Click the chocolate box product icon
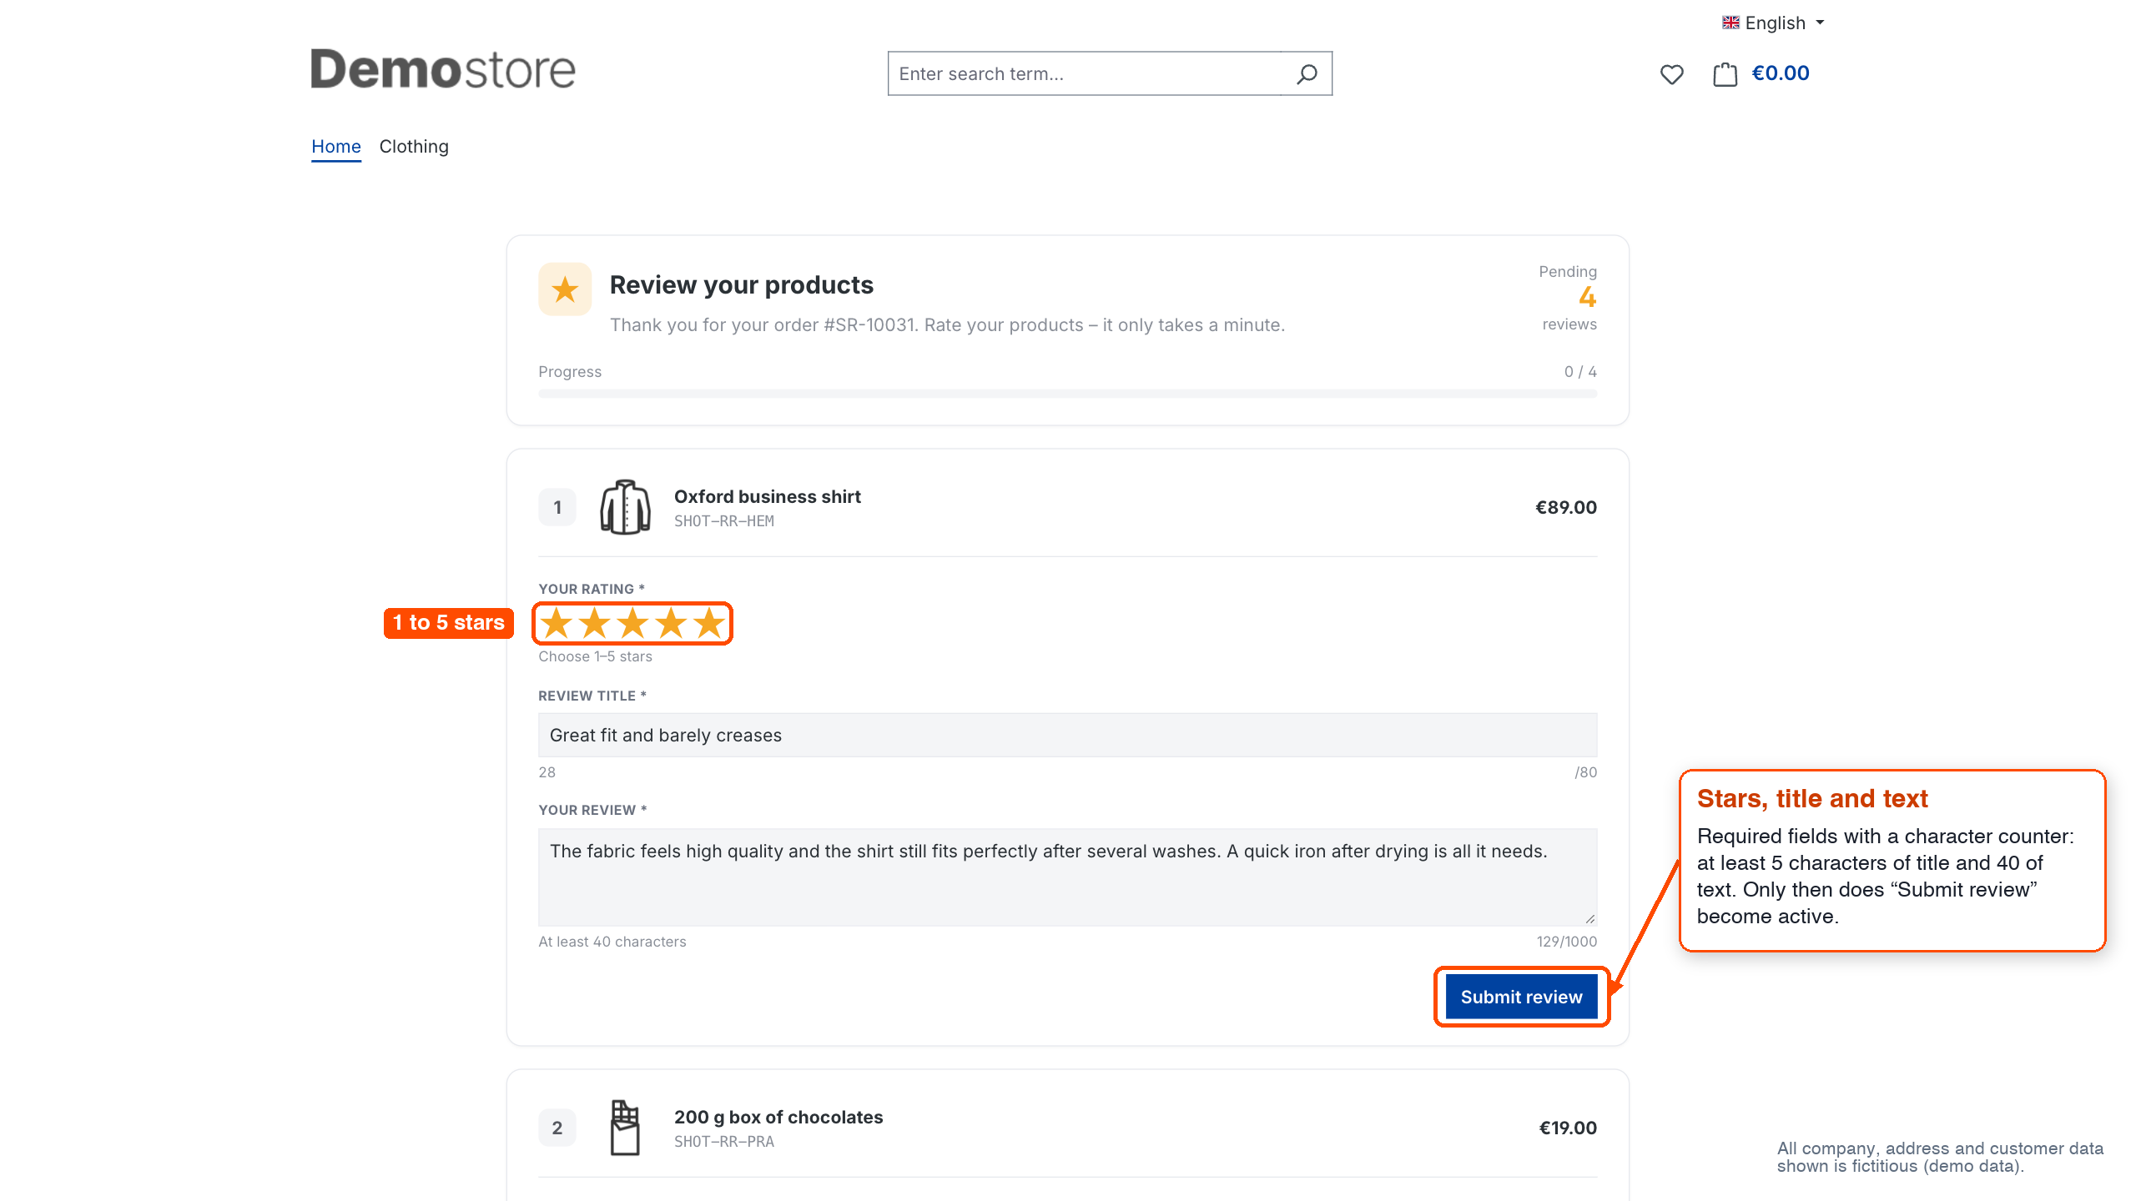Viewport: 2136px width, 1201px height. (625, 1128)
